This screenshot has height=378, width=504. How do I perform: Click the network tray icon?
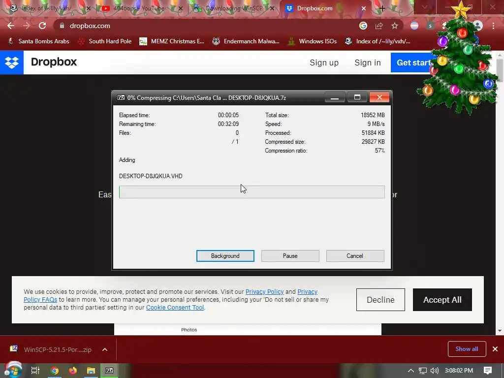point(423,371)
